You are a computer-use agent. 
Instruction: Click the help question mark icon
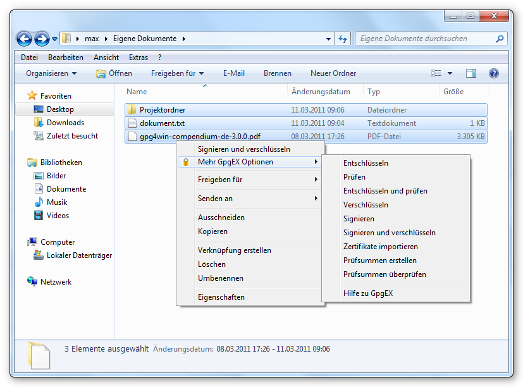[494, 73]
